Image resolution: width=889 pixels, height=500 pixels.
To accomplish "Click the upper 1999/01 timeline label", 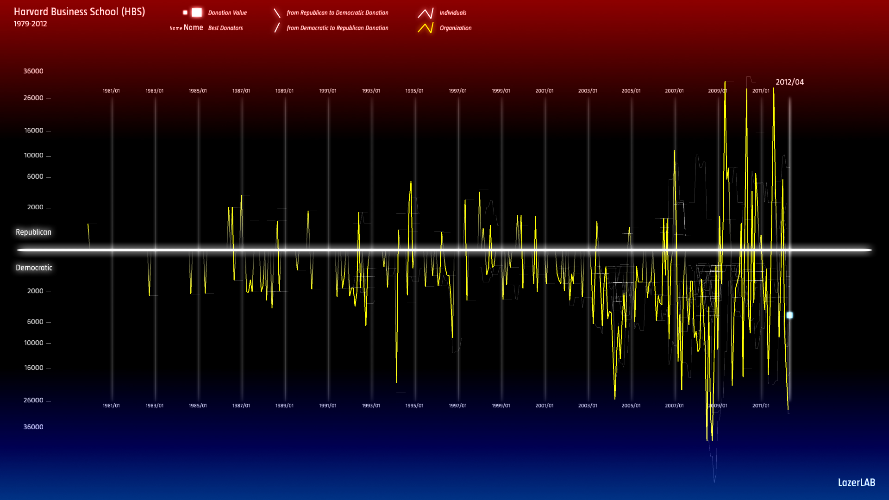I will point(501,91).
